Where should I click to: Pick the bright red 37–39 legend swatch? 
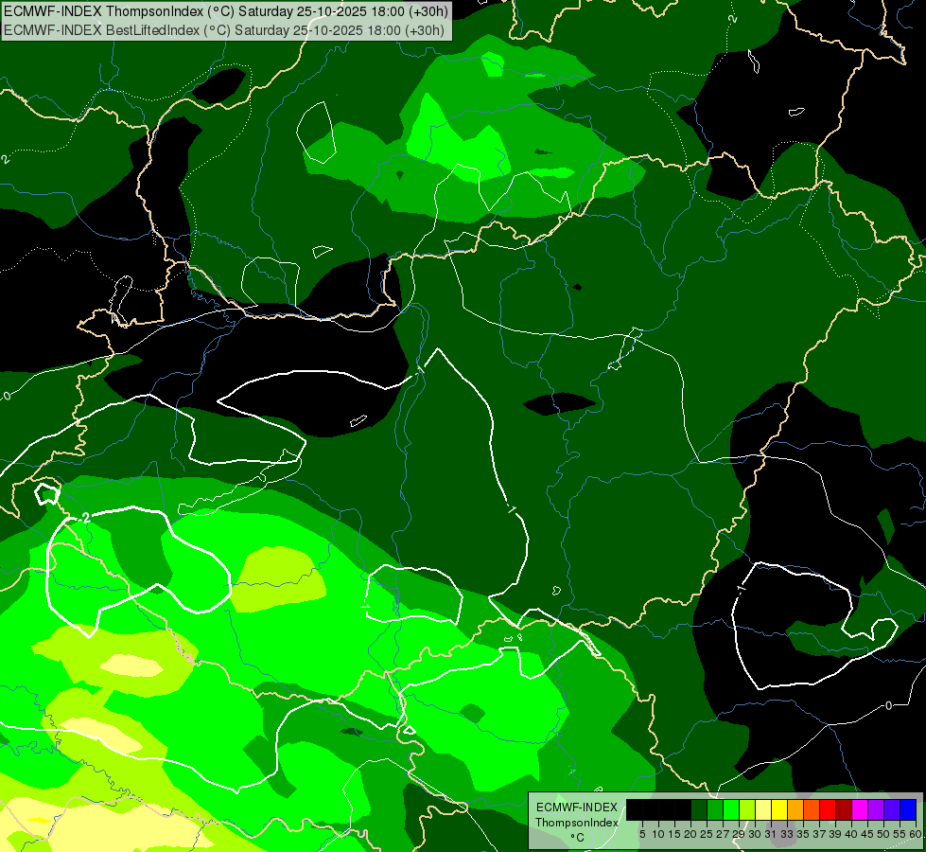point(828,810)
